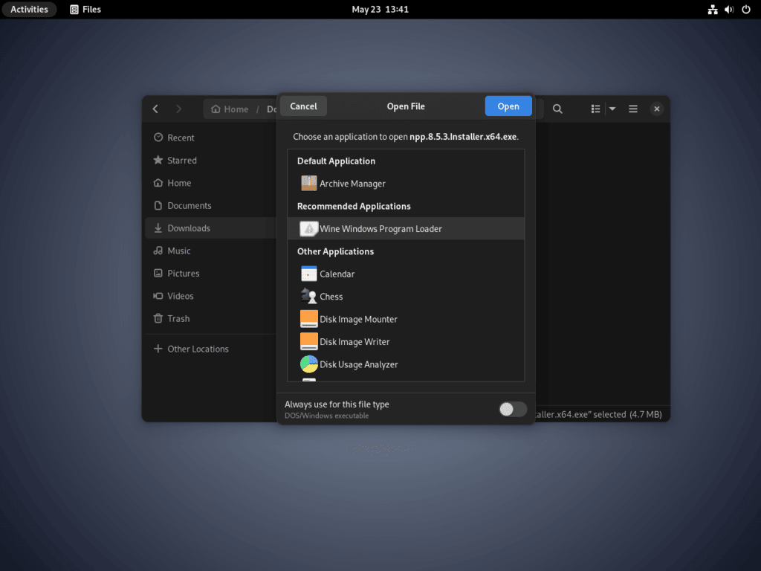Image resolution: width=761 pixels, height=571 pixels.
Task: Open the Files application menu
Action: [x=85, y=9]
